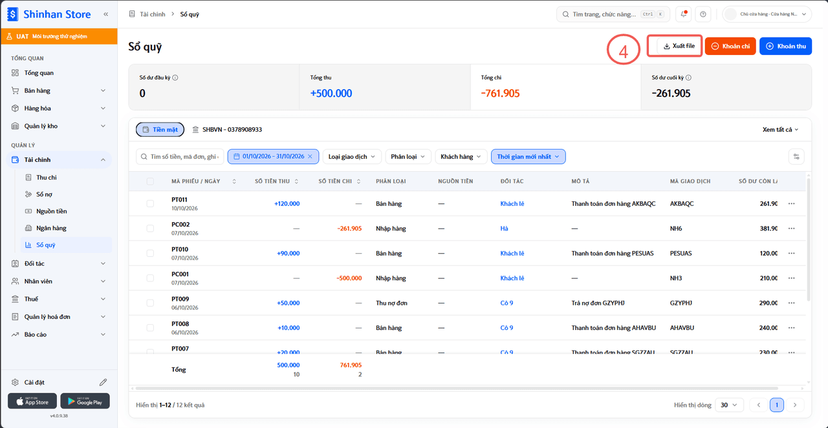Clear the 01/10/2026 - 31/10/2026 date filter
Screen dimensions: 828x428
310,156
